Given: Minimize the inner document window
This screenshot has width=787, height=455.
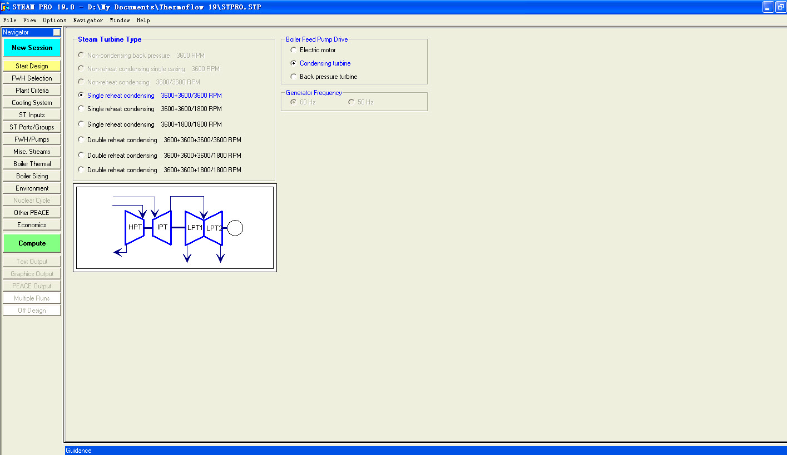Looking at the screenshot, I should (768, 7).
